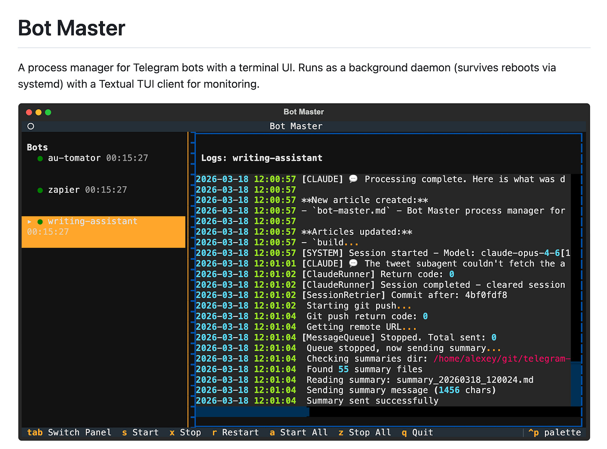Screen dimensions: 607x449
Task: Click uptime "00:15:27" beside zapier
Action: [106, 190]
